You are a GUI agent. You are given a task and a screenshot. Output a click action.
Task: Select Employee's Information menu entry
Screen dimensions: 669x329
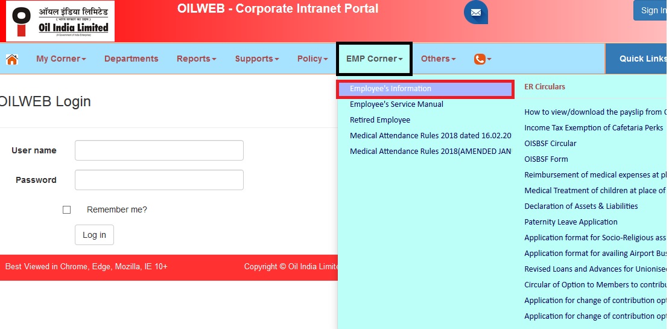point(390,89)
